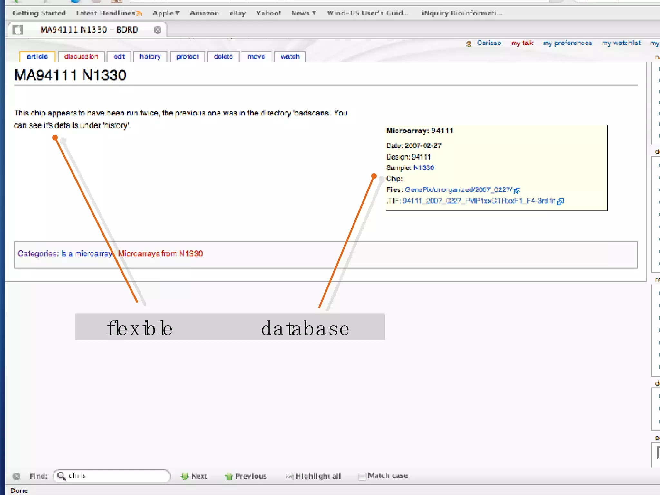Image resolution: width=660 pixels, height=495 pixels.
Task: Click the green Next arrow icon
Action: coord(184,476)
